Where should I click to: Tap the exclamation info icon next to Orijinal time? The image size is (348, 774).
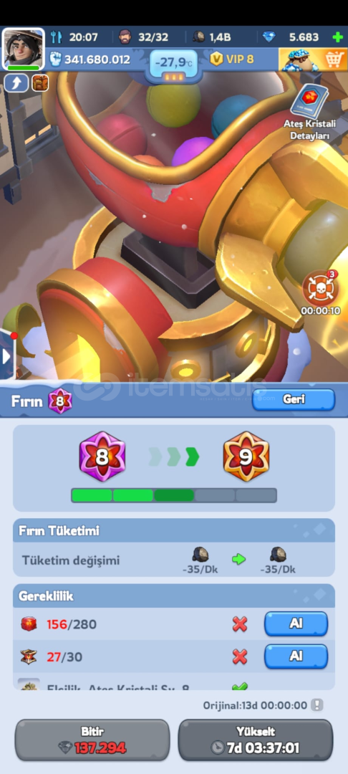coord(317,705)
